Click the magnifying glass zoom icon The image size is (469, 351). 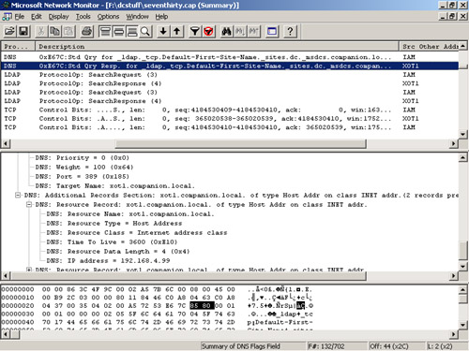pyautogui.click(x=145, y=31)
